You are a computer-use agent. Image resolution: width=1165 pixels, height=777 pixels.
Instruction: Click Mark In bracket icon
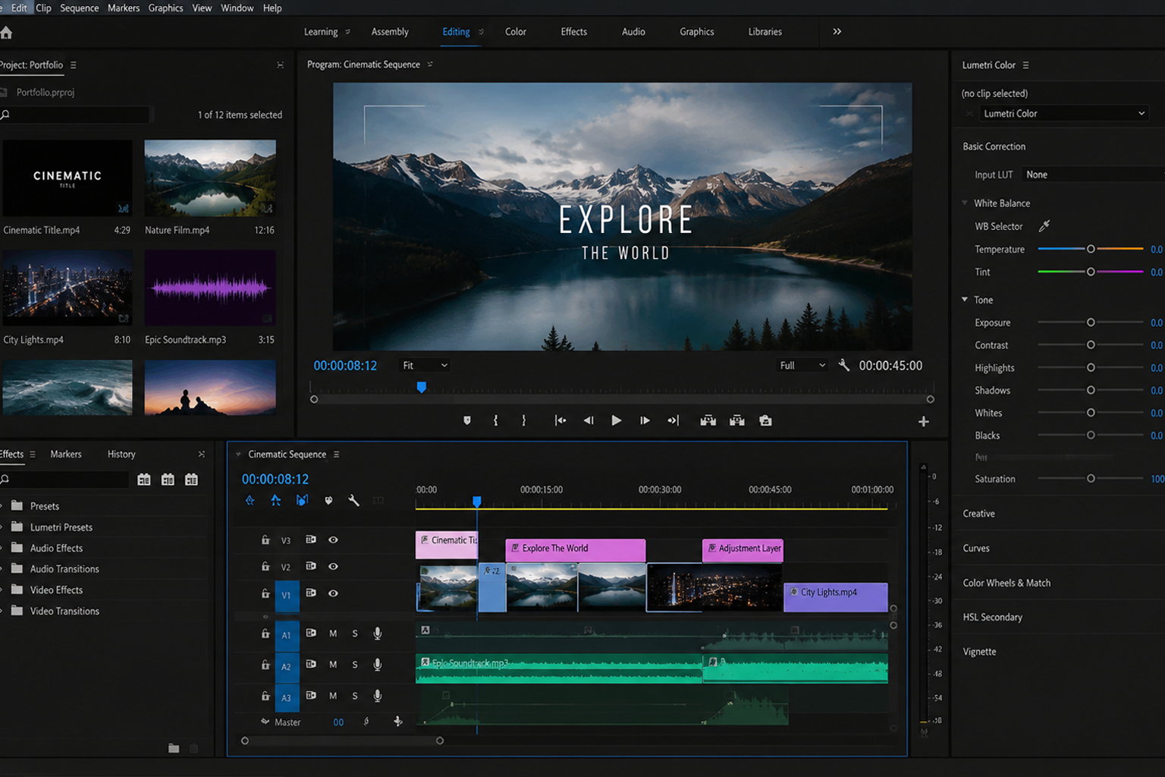click(x=495, y=420)
